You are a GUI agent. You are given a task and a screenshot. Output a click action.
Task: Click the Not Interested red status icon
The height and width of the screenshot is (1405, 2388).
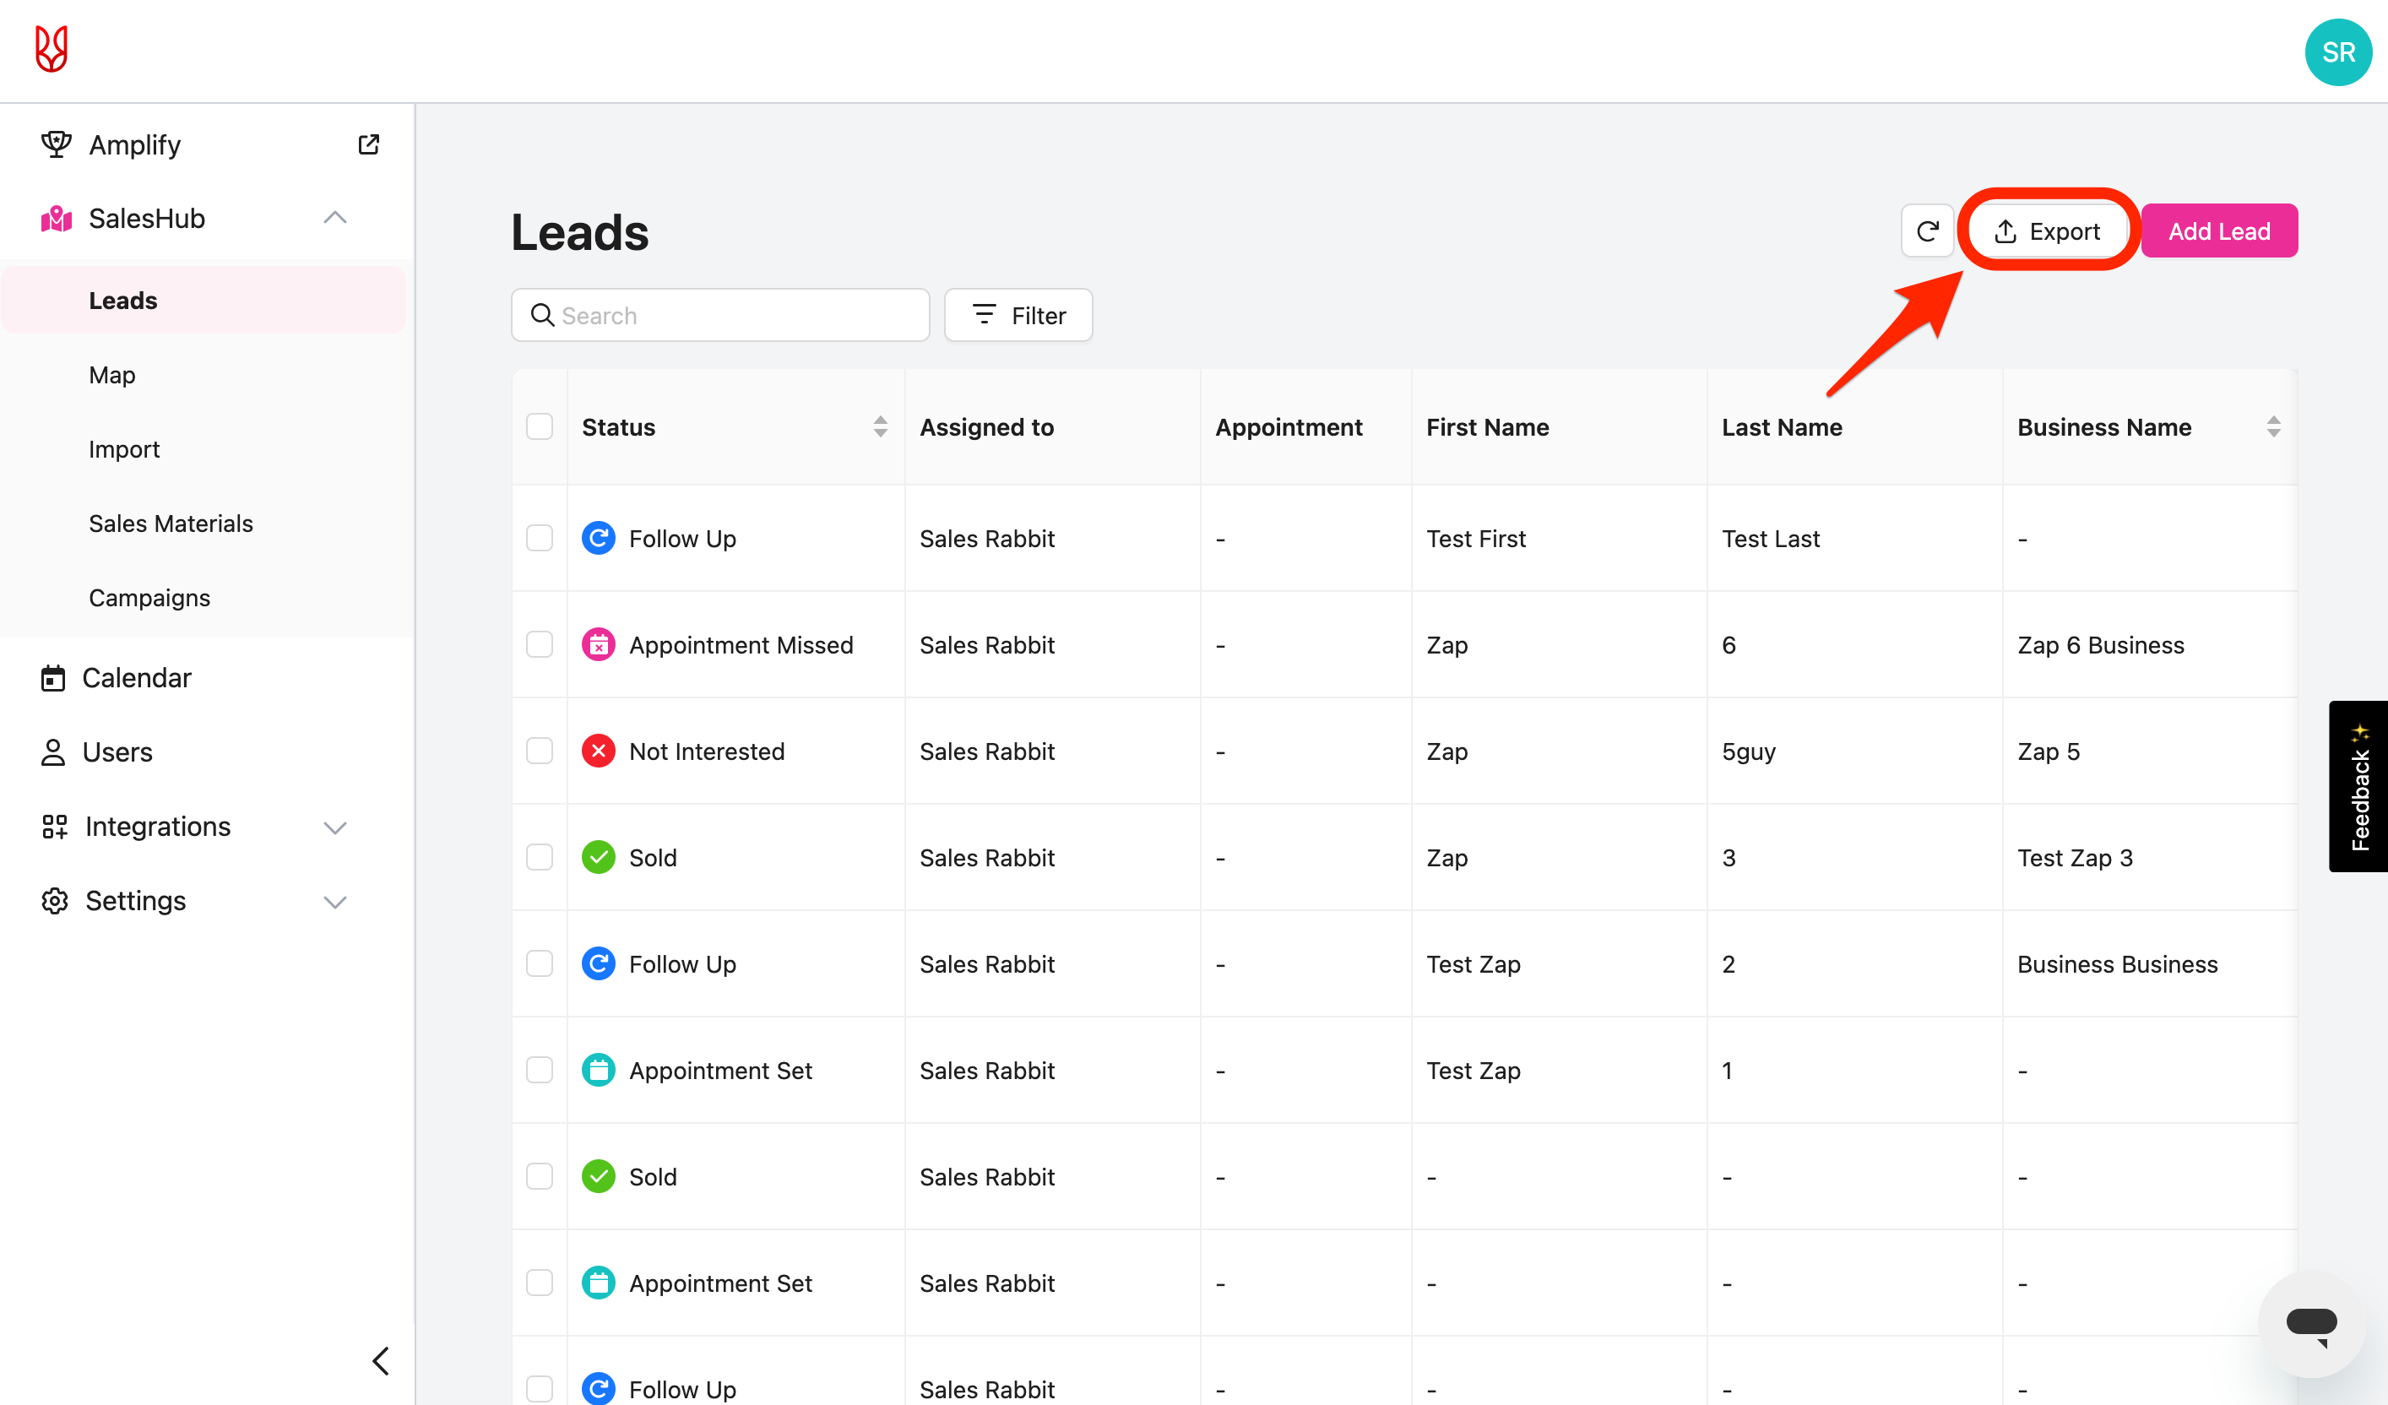click(598, 751)
